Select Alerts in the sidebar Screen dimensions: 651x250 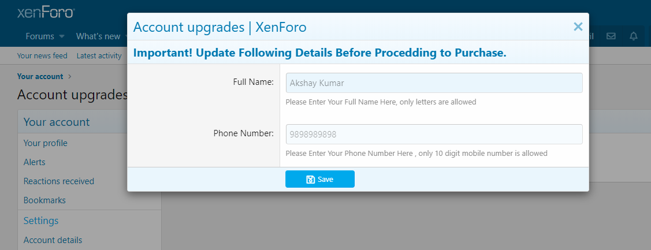click(x=34, y=162)
